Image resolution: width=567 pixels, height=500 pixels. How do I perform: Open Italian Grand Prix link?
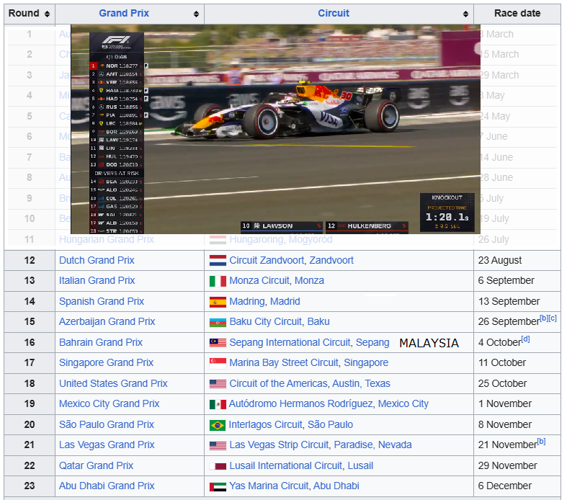97,280
